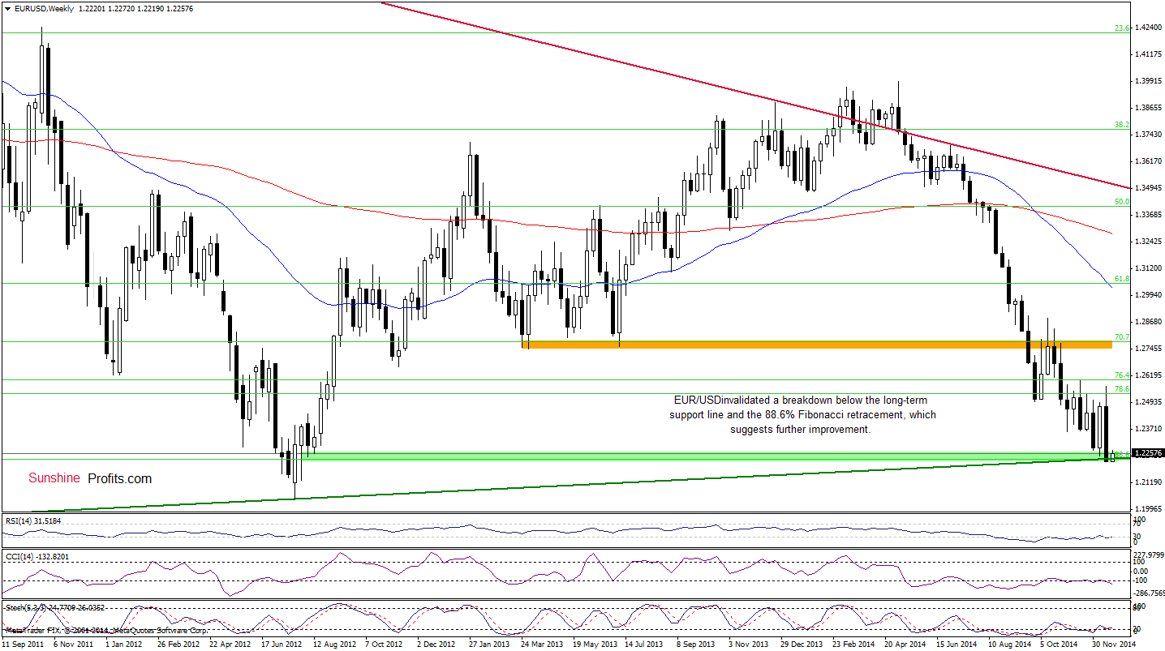Screen dimensions: 1165x651
Task: Click the 1.37430 price axis label
Action: (x=1148, y=135)
